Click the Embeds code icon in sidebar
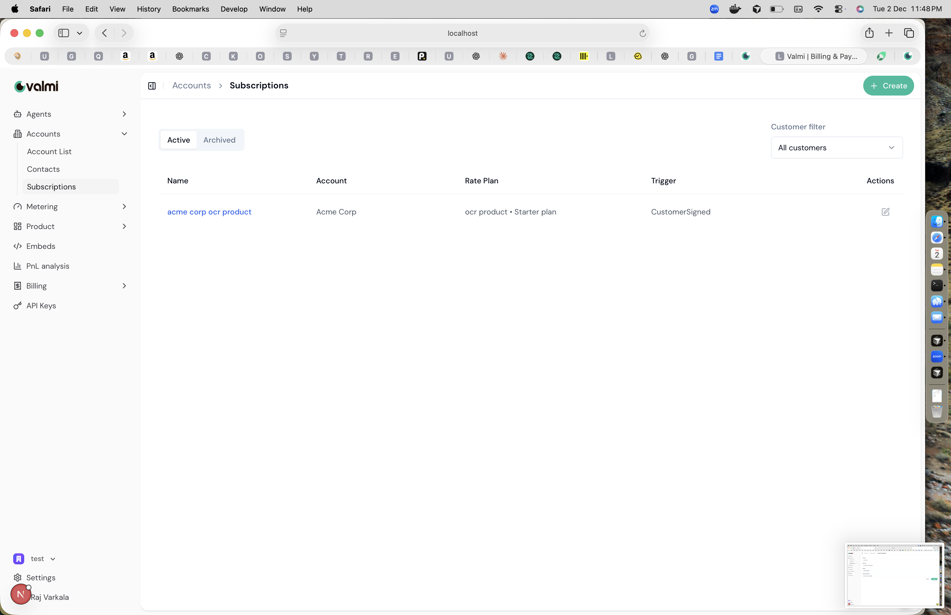The height and width of the screenshot is (615, 951). (18, 246)
